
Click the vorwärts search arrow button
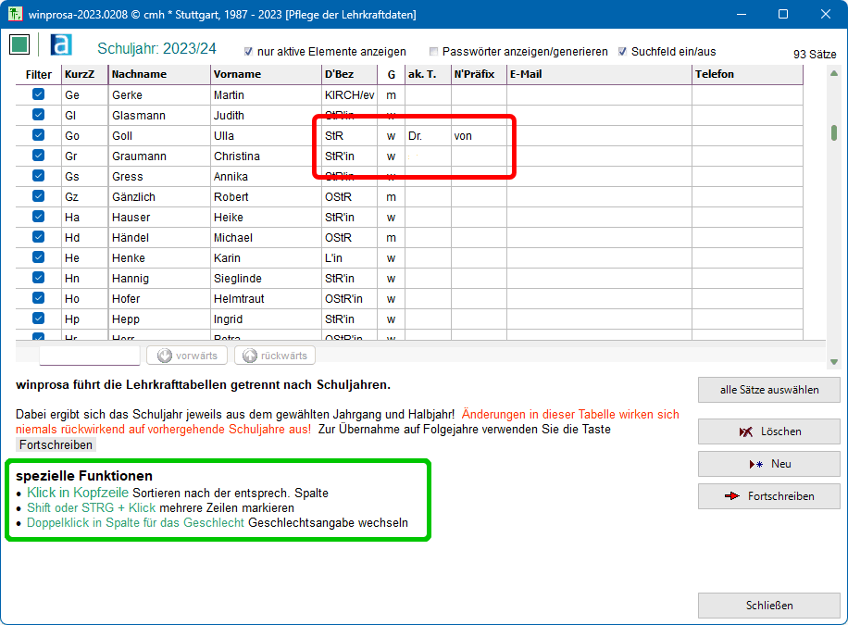(188, 356)
